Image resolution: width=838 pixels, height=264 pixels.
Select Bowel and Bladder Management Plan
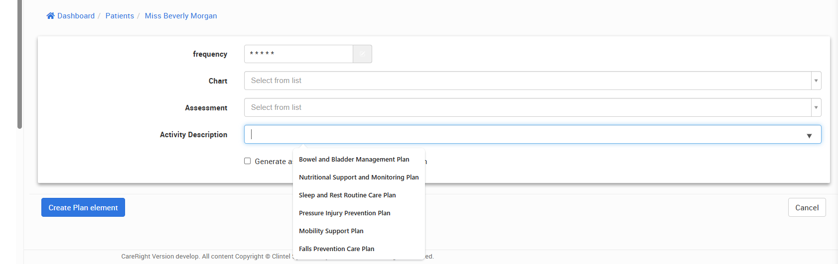pyautogui.click(x=354, y=160)
